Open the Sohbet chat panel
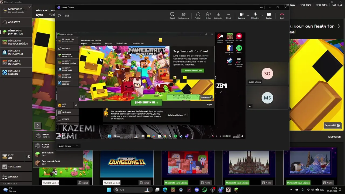345x194 pixels. tap(198, 16)
